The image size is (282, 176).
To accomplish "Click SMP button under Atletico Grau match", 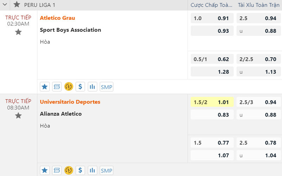I will coord(106,87).
